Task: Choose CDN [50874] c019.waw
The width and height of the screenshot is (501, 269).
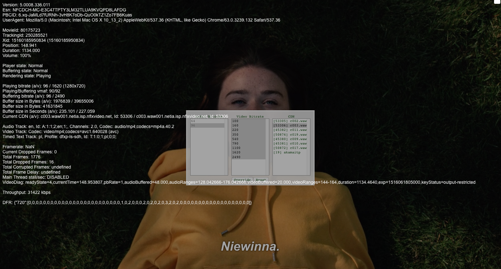Action: pos(290,135)
